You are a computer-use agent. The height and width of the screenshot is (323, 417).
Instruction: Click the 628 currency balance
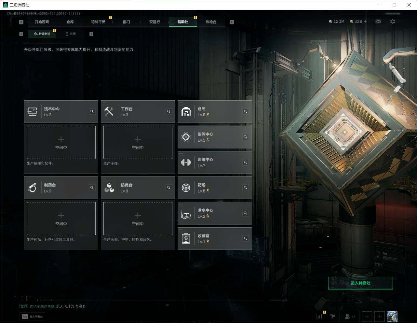[x=356, y=21]
